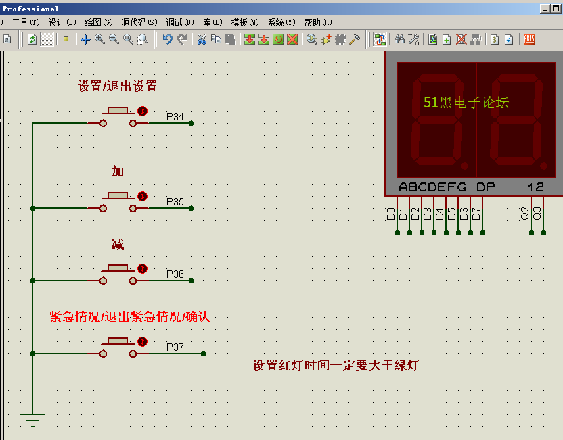
Task: Expand the 库 (Library) menu
Action: [x=212, y=22]
